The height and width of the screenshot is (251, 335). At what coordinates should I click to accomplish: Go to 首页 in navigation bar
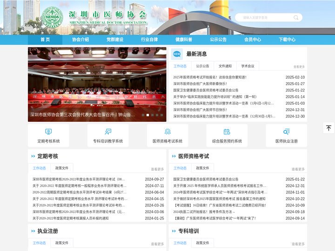pos(45,40)
